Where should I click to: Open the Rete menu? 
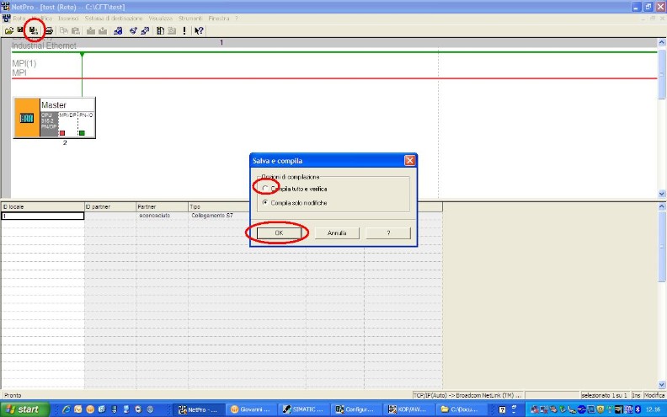click(x=19, y=19)
